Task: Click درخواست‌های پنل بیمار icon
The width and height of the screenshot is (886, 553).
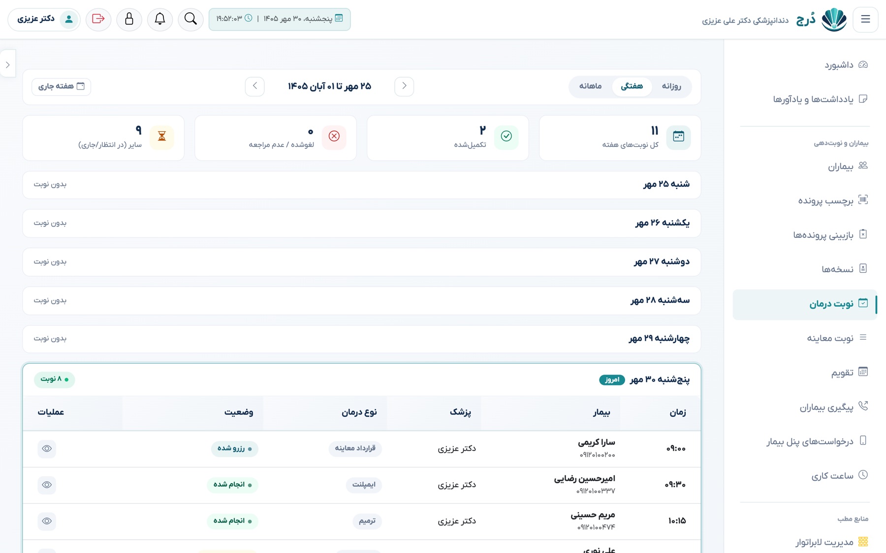Action: [863, 440]
